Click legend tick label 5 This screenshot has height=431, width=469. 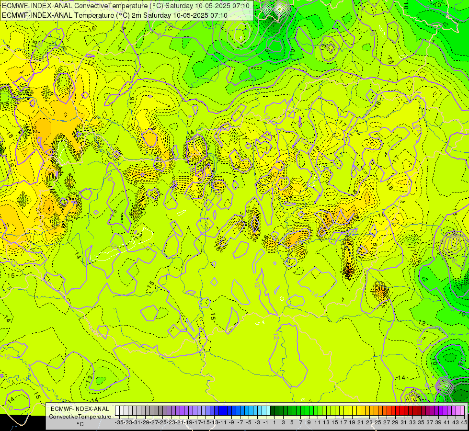[292, 422]
